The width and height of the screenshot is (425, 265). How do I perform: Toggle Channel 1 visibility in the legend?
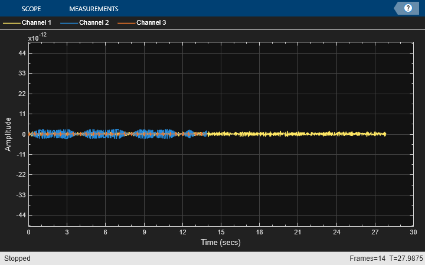(36, 23)
